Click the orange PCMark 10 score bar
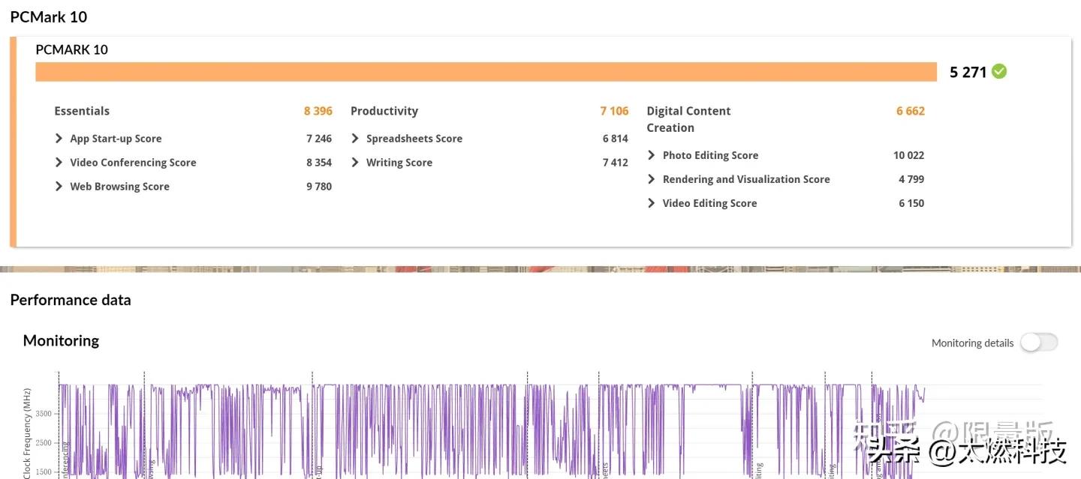1081x479 pixels. point(486,71)
